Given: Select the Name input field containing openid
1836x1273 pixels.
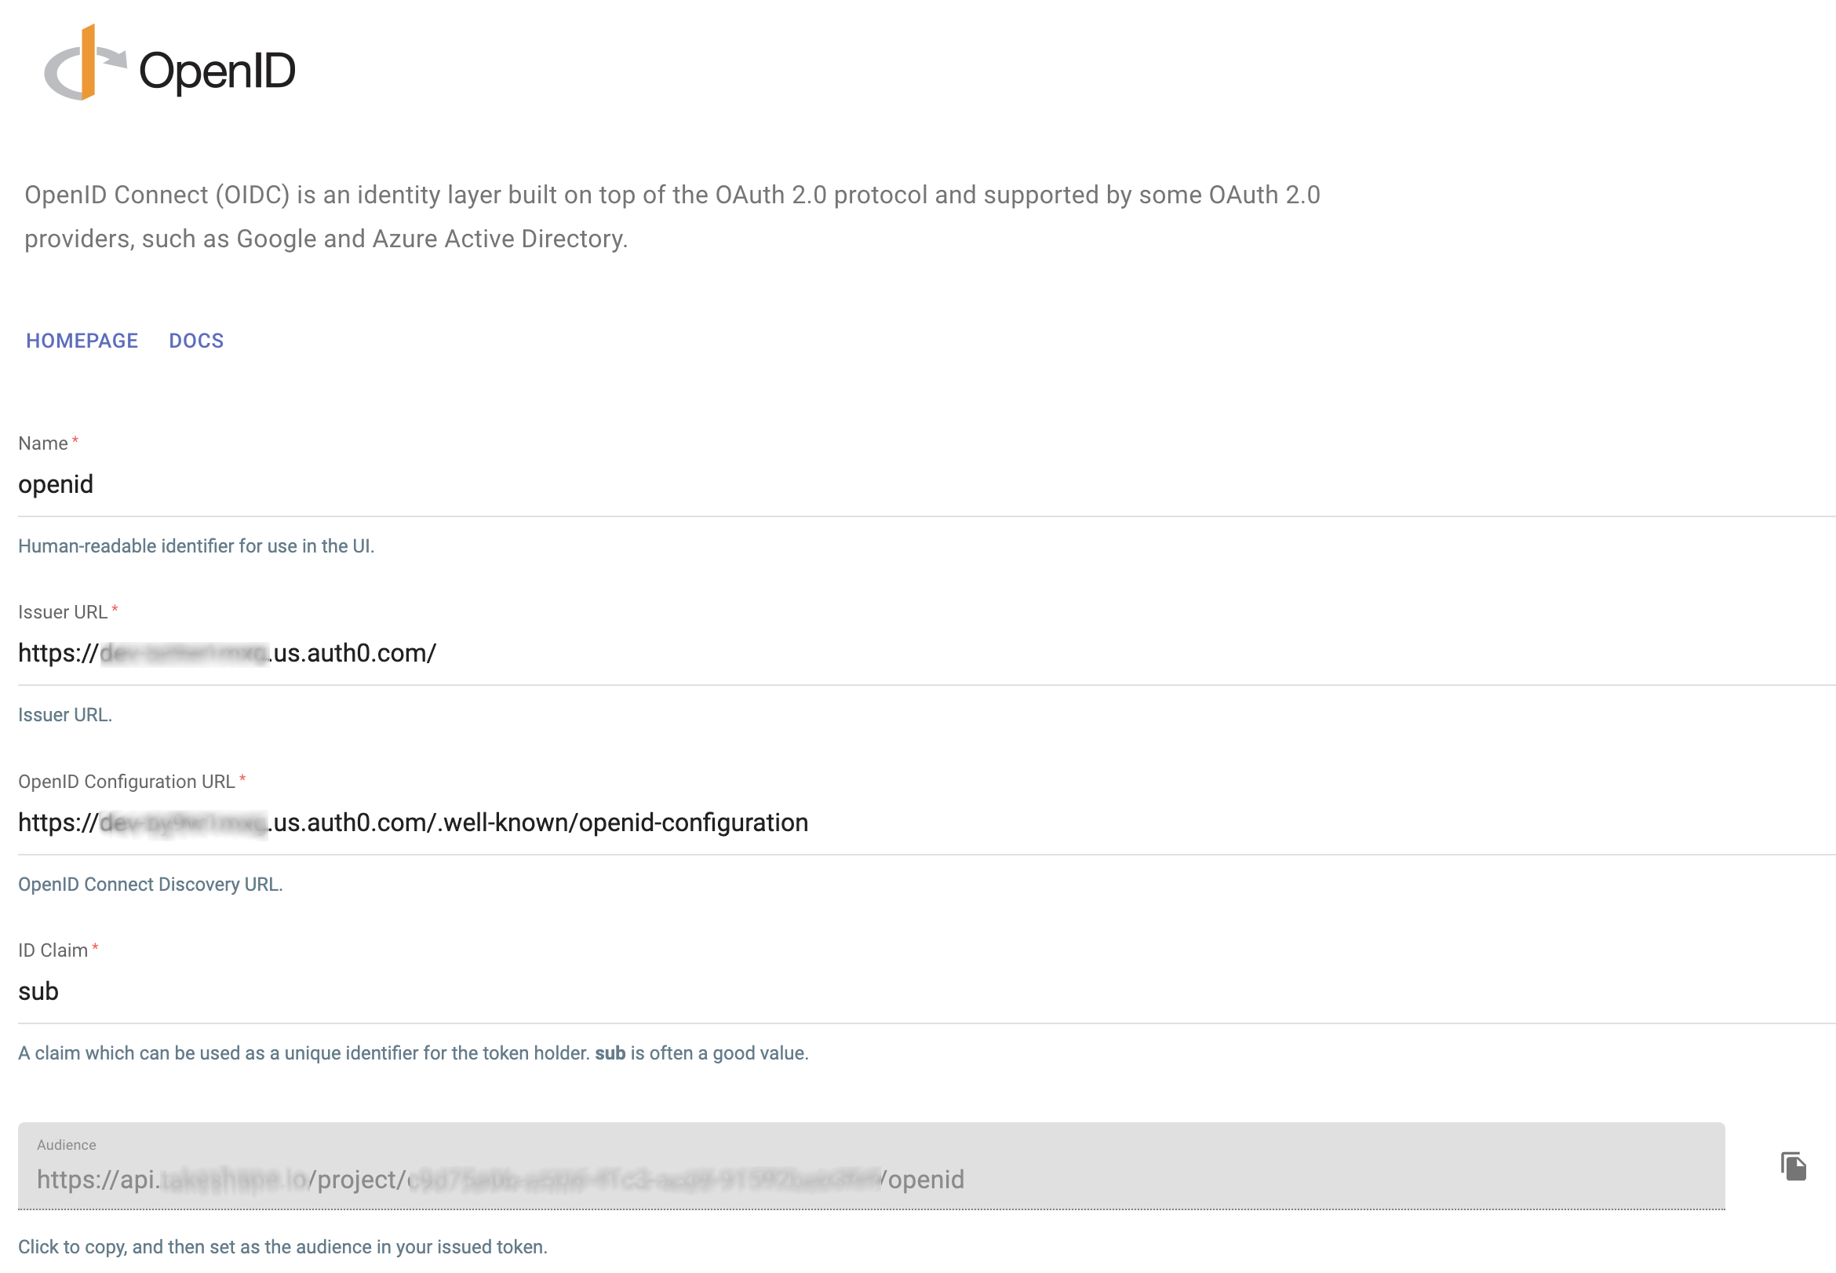Looking at the screenshot, I should [319, 484].
